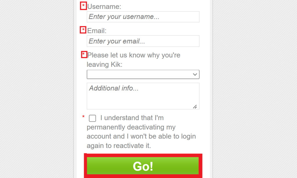Expand the reason dropdown using its chevron arrow
Screen dimensions: 297x178
coord(195,75)
